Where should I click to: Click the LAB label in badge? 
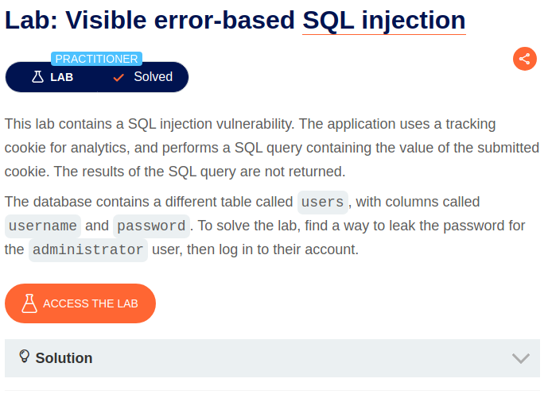point(61,77)
